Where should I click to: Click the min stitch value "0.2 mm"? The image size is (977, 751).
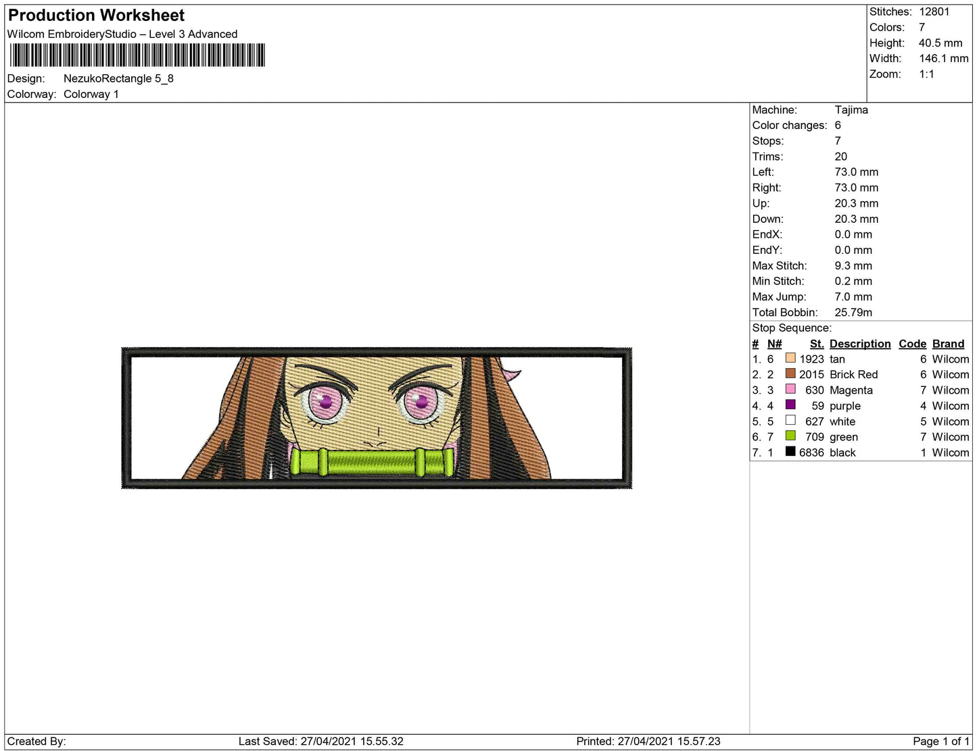click(x=853, y=281)
